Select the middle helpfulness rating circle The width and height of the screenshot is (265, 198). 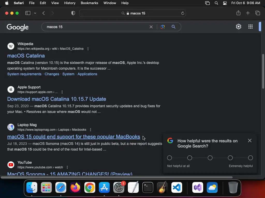[210, 158]
